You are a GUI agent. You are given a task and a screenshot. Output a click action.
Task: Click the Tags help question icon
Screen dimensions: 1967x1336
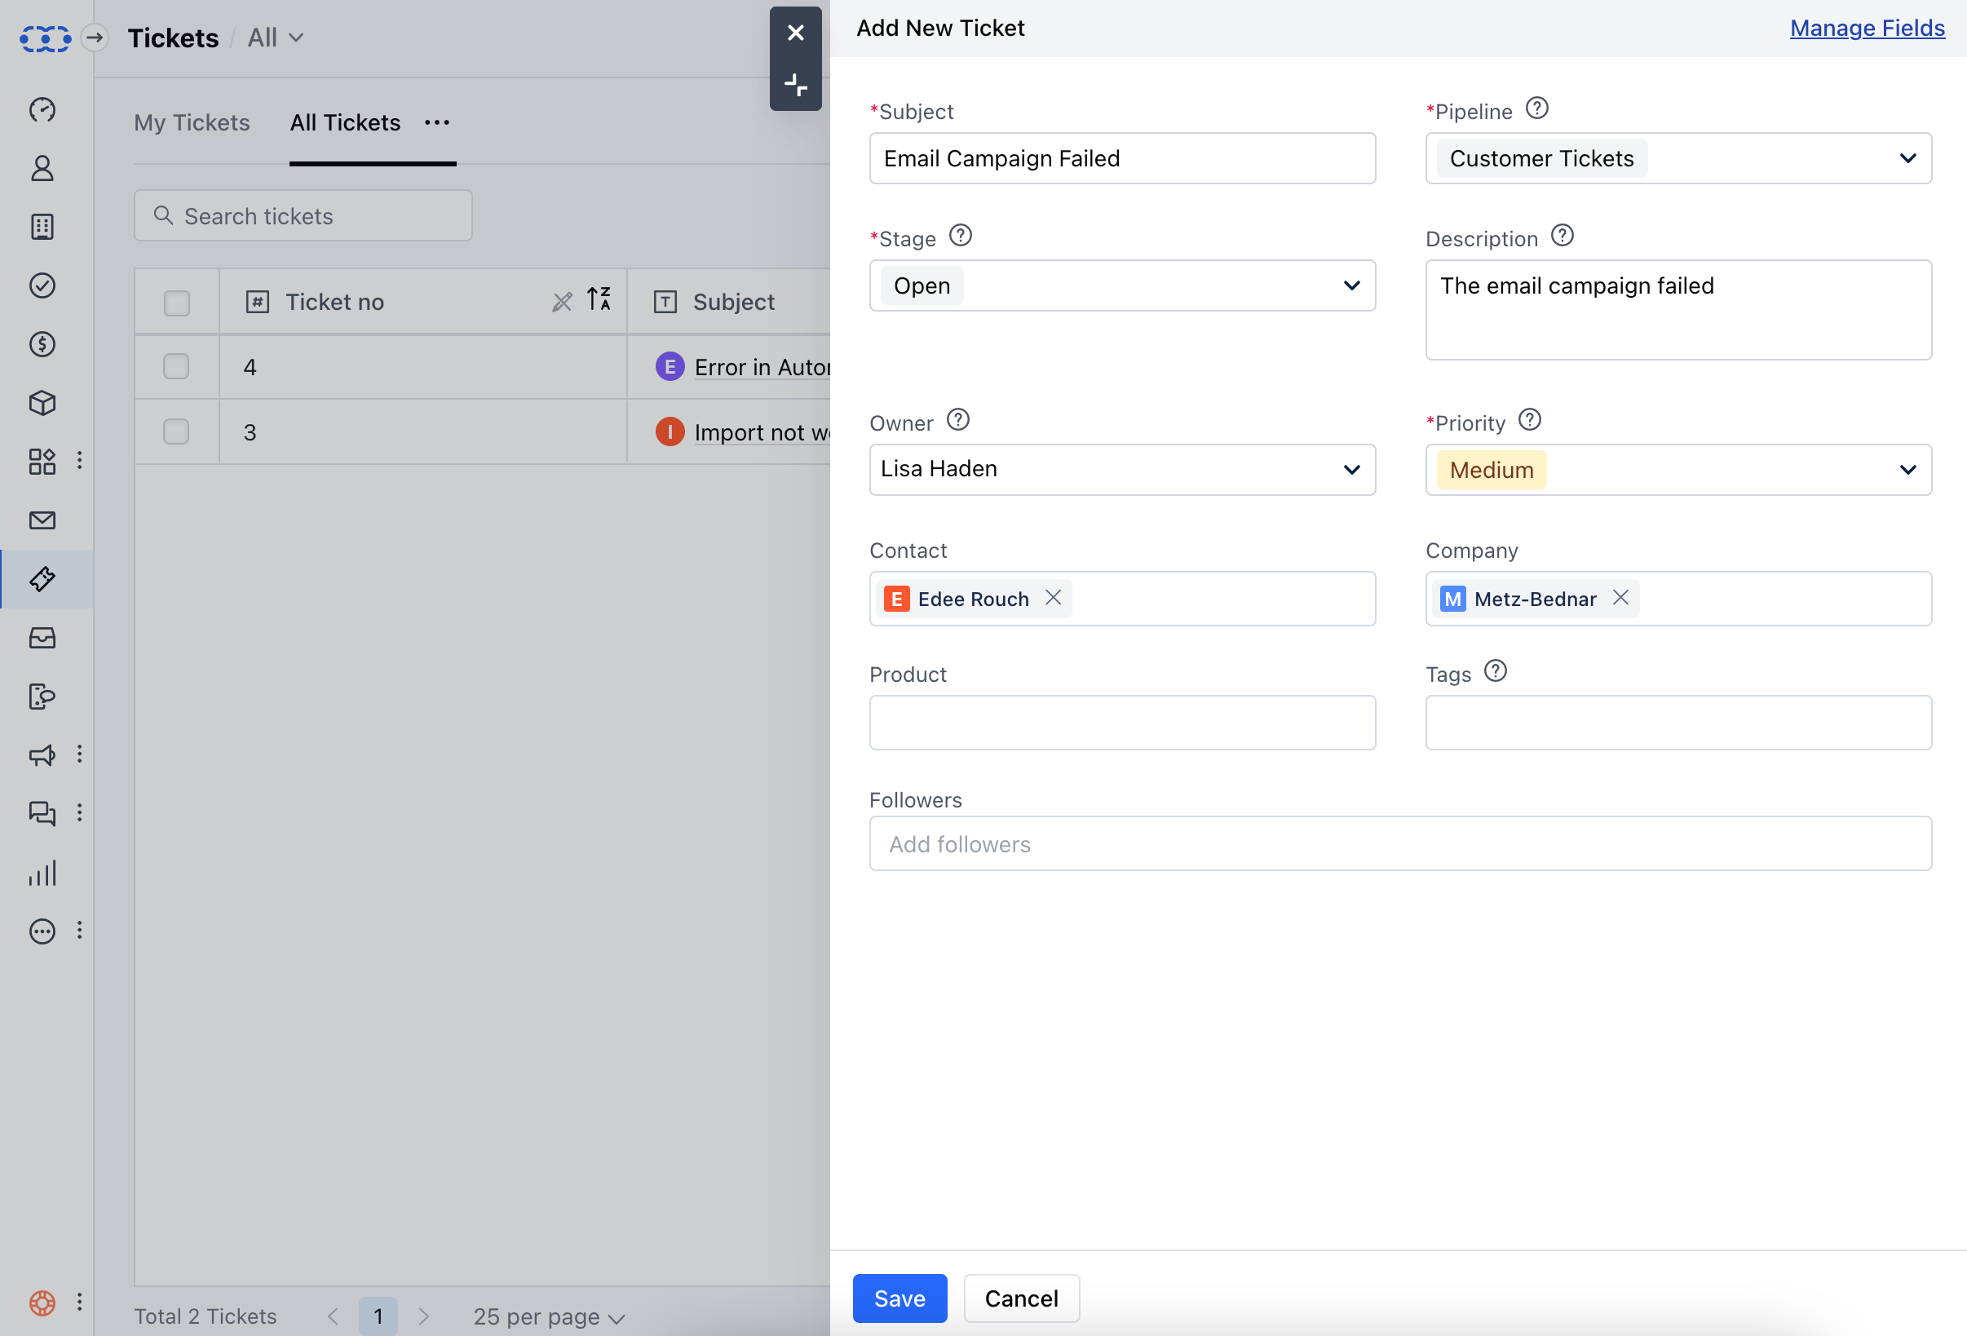[1496, 671]
